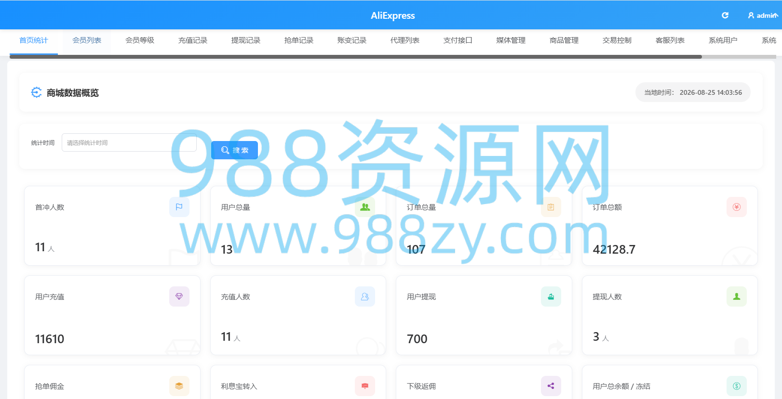Click the diamond icon on 用户充值 card

click(x=179, y=296)
